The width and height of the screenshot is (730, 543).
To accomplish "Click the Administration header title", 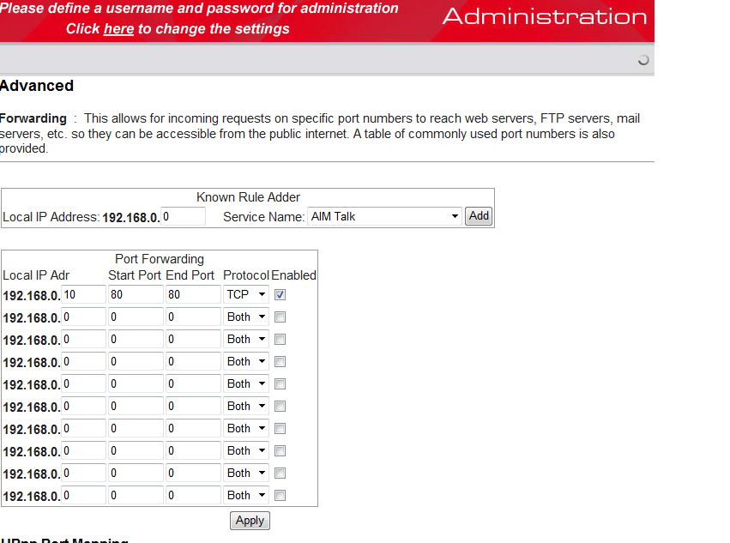I will (x=545, y=17).
